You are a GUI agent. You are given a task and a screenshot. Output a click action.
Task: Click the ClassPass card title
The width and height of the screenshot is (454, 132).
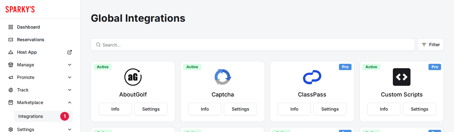[x=312, y=95]
